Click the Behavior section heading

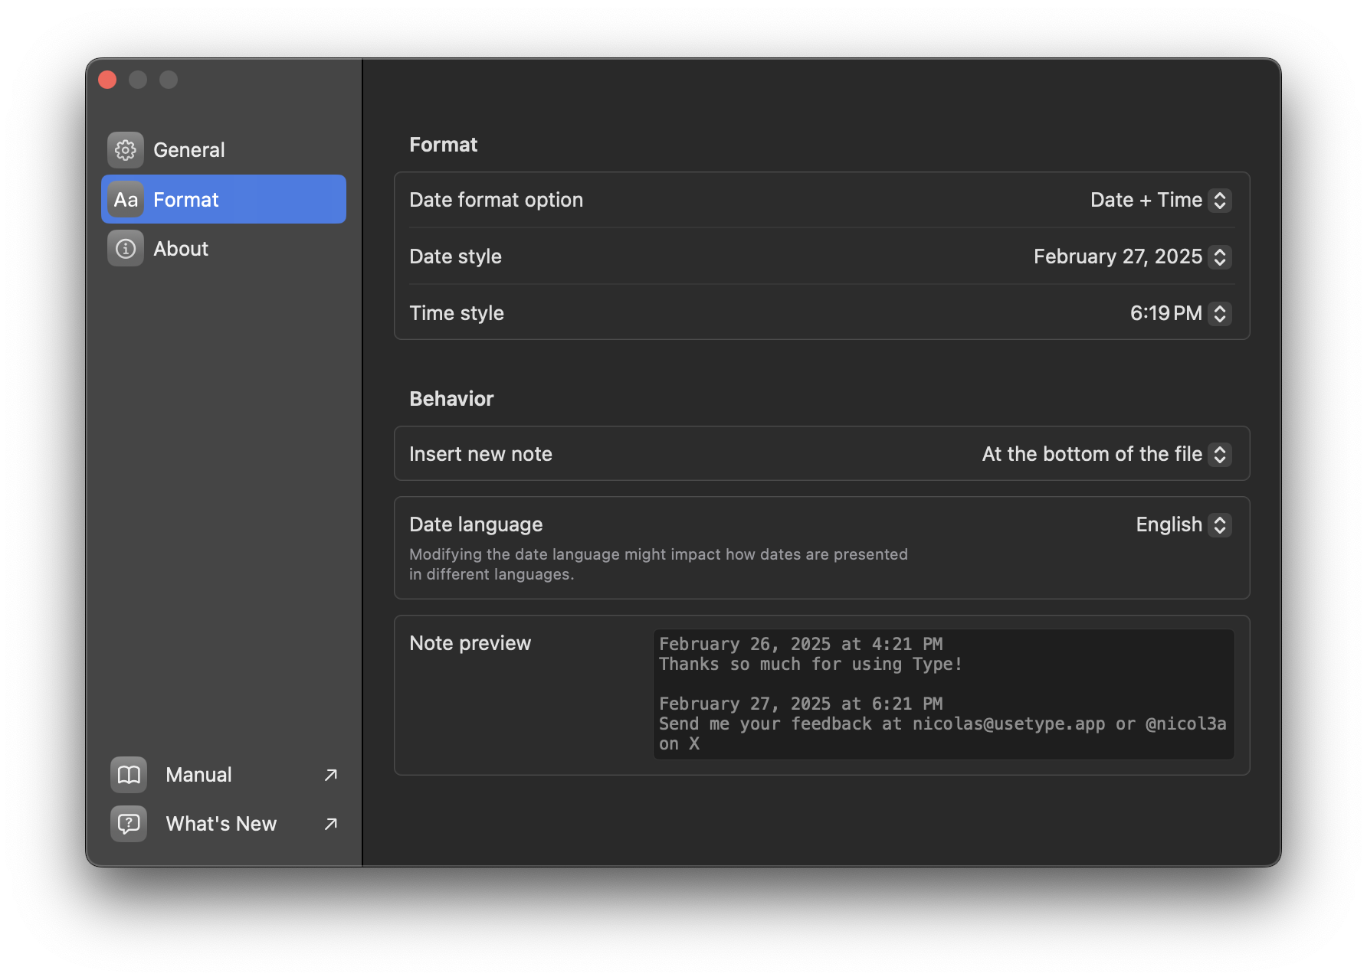coord(451,399)
